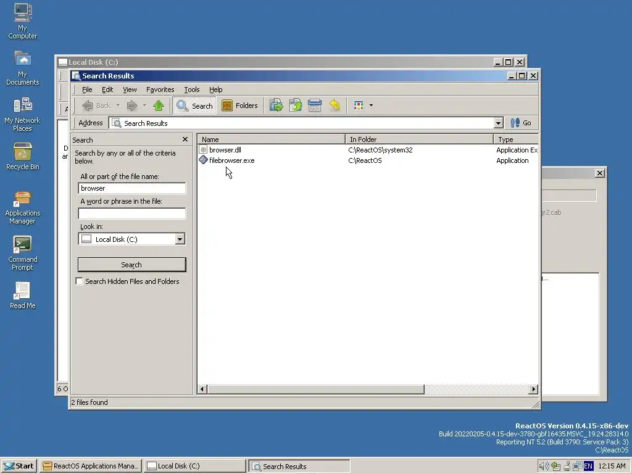632x474 pixels.
Task: Click the grayed Back arrow icon
Action: pos(88,106)
